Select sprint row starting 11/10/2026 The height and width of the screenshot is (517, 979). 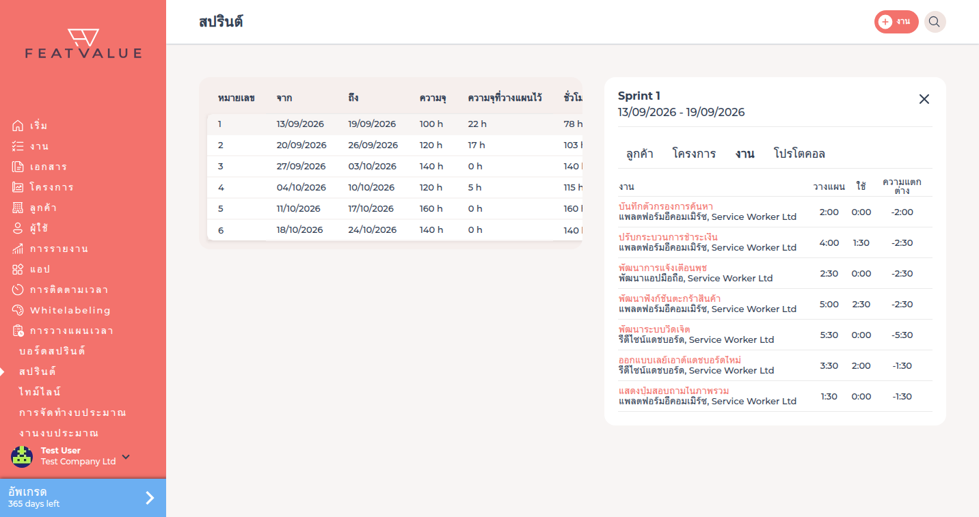[394, 209]
